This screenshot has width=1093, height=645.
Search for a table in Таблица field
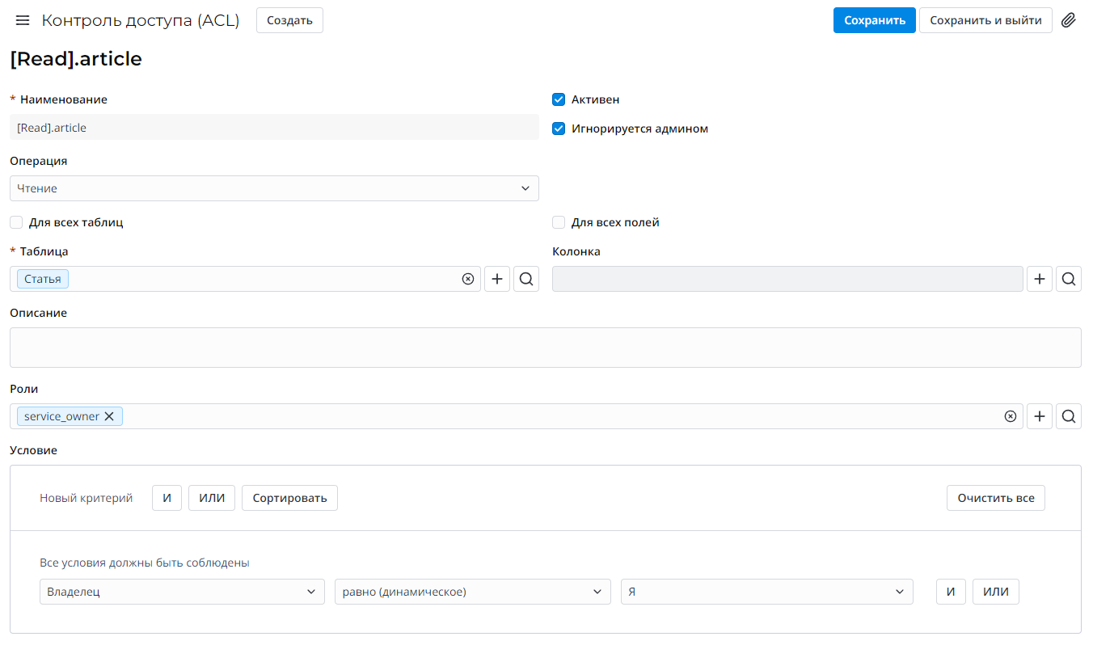(x=526, y=279)
